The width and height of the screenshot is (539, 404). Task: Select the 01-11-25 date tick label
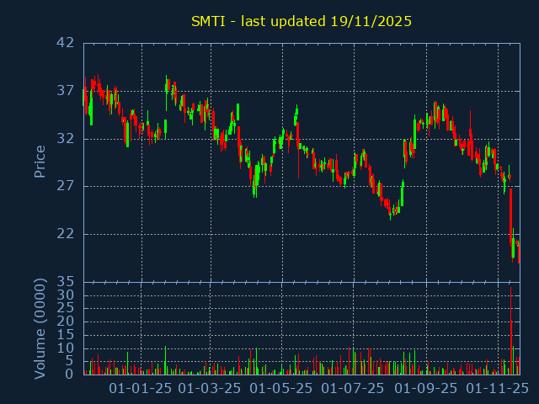click(497, 388)
